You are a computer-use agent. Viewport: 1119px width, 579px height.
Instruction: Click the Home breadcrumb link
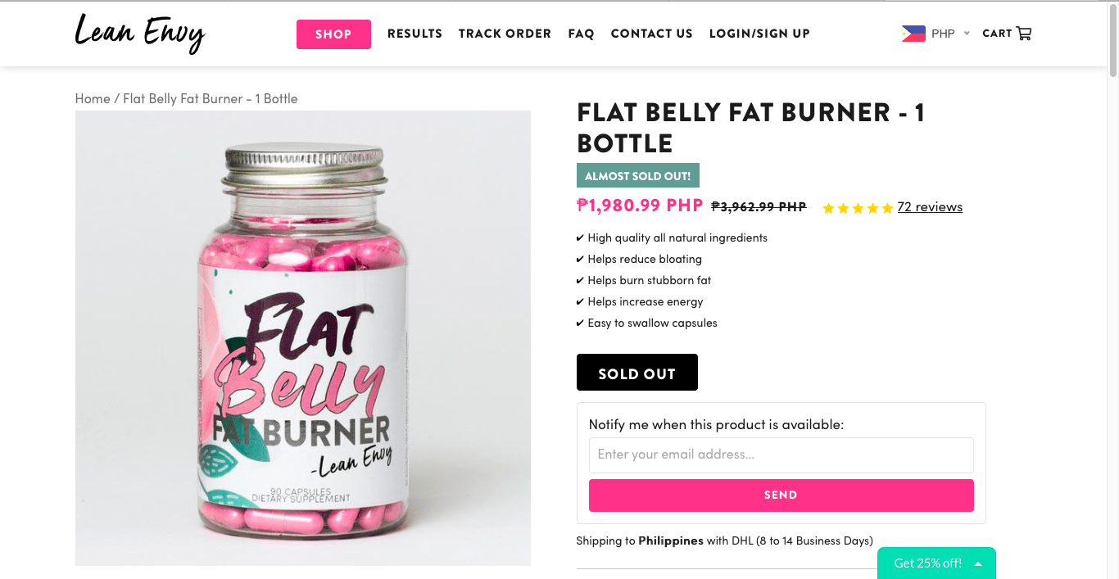coord(93,98)
